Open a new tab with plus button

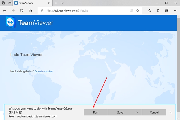(x=56, y=3)
